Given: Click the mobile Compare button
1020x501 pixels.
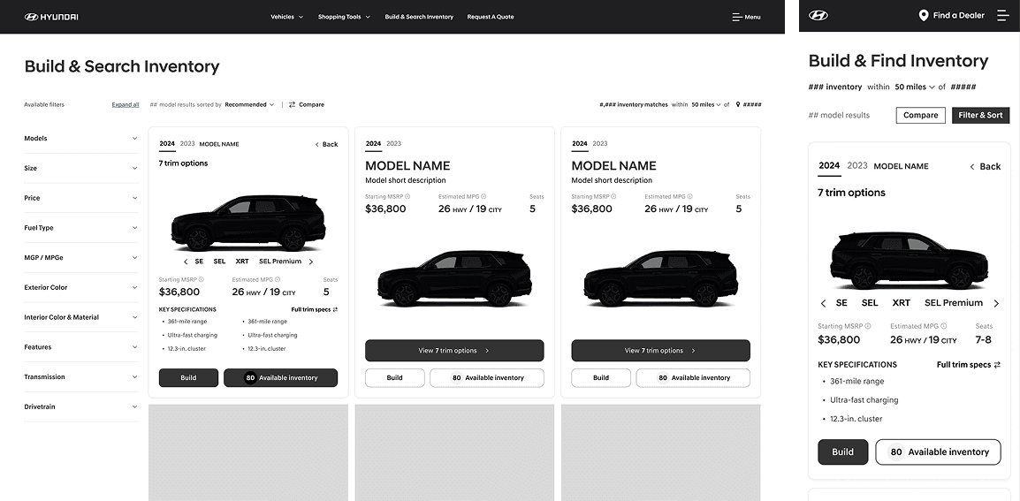Looking at the screenshot, I should (x=920, y=115).
